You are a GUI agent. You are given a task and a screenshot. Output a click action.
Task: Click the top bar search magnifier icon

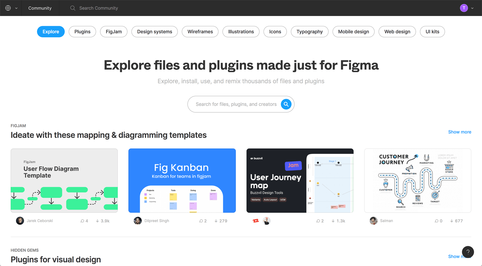[73, 8]
